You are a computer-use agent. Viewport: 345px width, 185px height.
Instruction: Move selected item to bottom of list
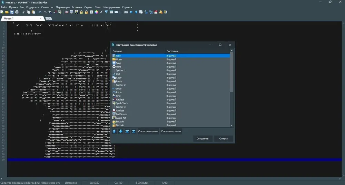(x=134, y=131)
